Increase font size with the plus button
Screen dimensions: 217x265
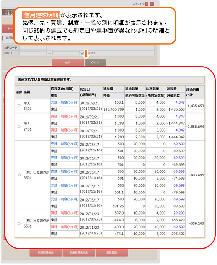152,4
